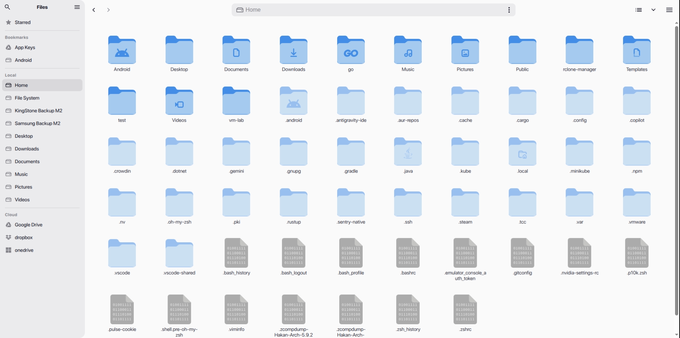Open Starred in sidebar
Viewport: 680px width, 338px height.
[x=42, y=22]
